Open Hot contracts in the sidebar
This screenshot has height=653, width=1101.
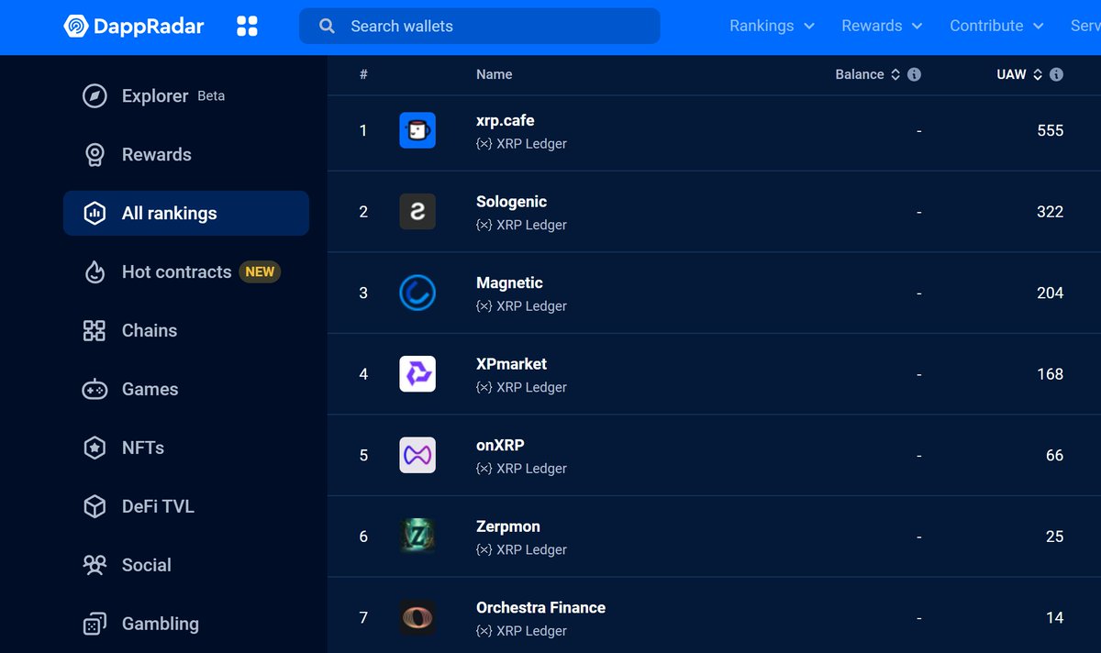pyautogui.click(x=186, y=271)
